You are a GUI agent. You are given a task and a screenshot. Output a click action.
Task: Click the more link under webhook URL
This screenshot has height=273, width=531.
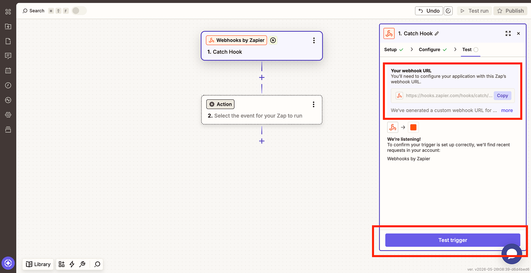pos(507,110)
